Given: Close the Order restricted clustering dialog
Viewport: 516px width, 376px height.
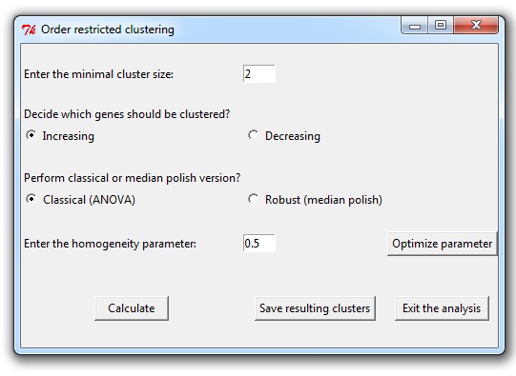Looking at the screenshot, I should 476,26.
